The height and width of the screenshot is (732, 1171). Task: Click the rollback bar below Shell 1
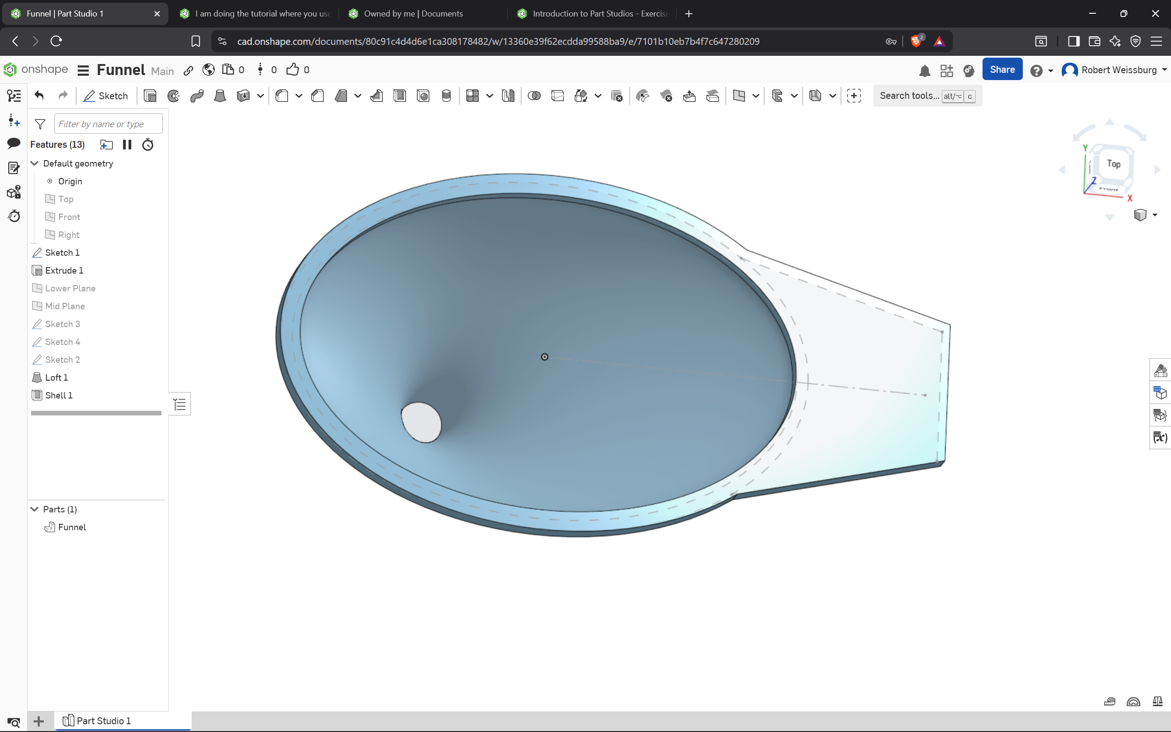click(96, 413)
